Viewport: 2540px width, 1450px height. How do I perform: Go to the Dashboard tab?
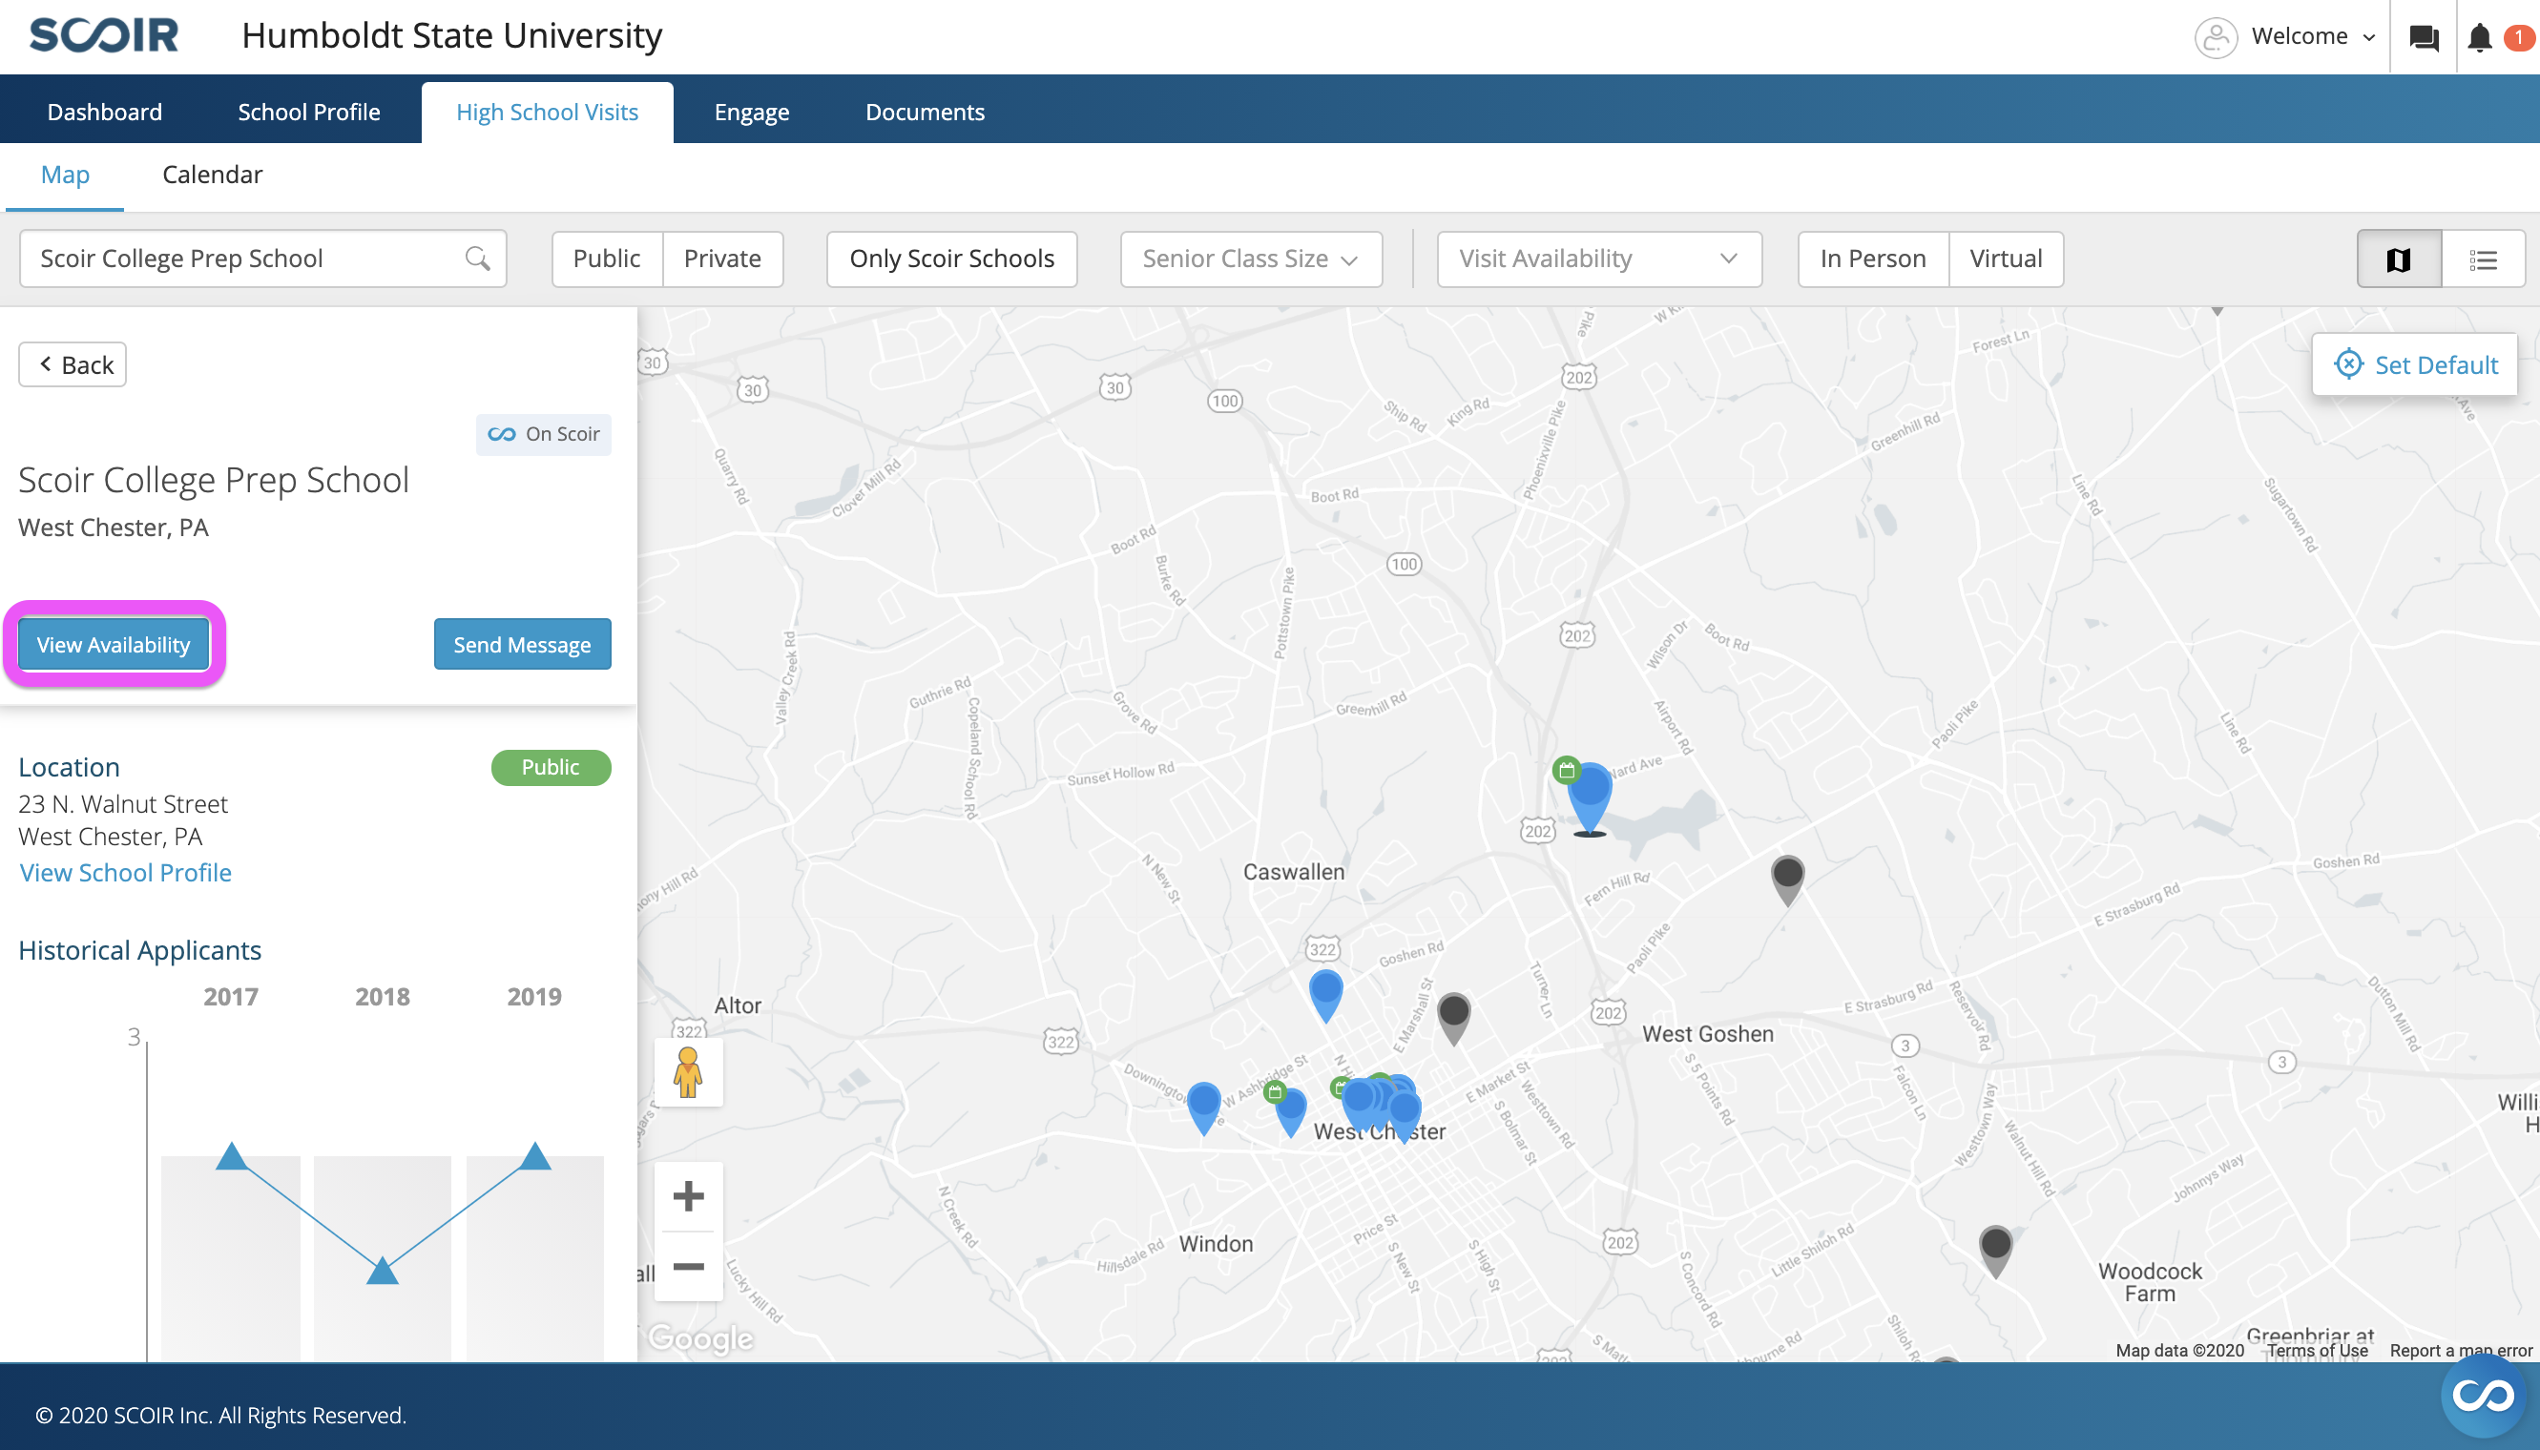105,112
